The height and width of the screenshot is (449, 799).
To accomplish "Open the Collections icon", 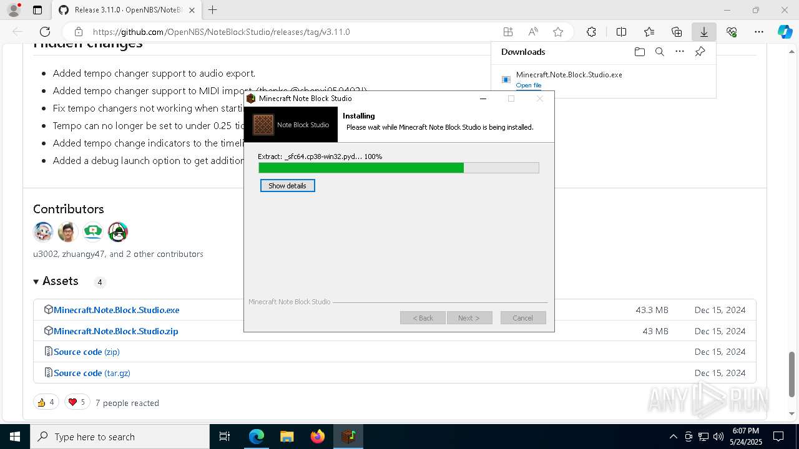I will coord(677,32).
